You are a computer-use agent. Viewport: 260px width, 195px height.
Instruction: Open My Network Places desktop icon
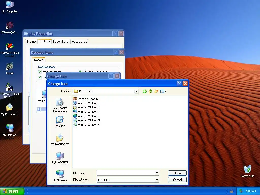(10, 132)
